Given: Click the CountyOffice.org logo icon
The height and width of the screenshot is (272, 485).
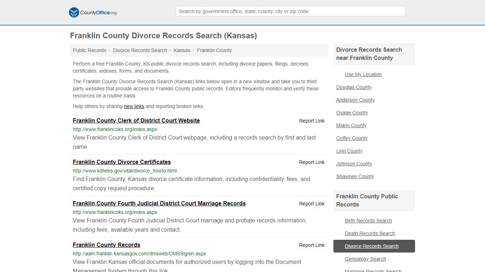Looking at the screenshot, I should point(74,12).
